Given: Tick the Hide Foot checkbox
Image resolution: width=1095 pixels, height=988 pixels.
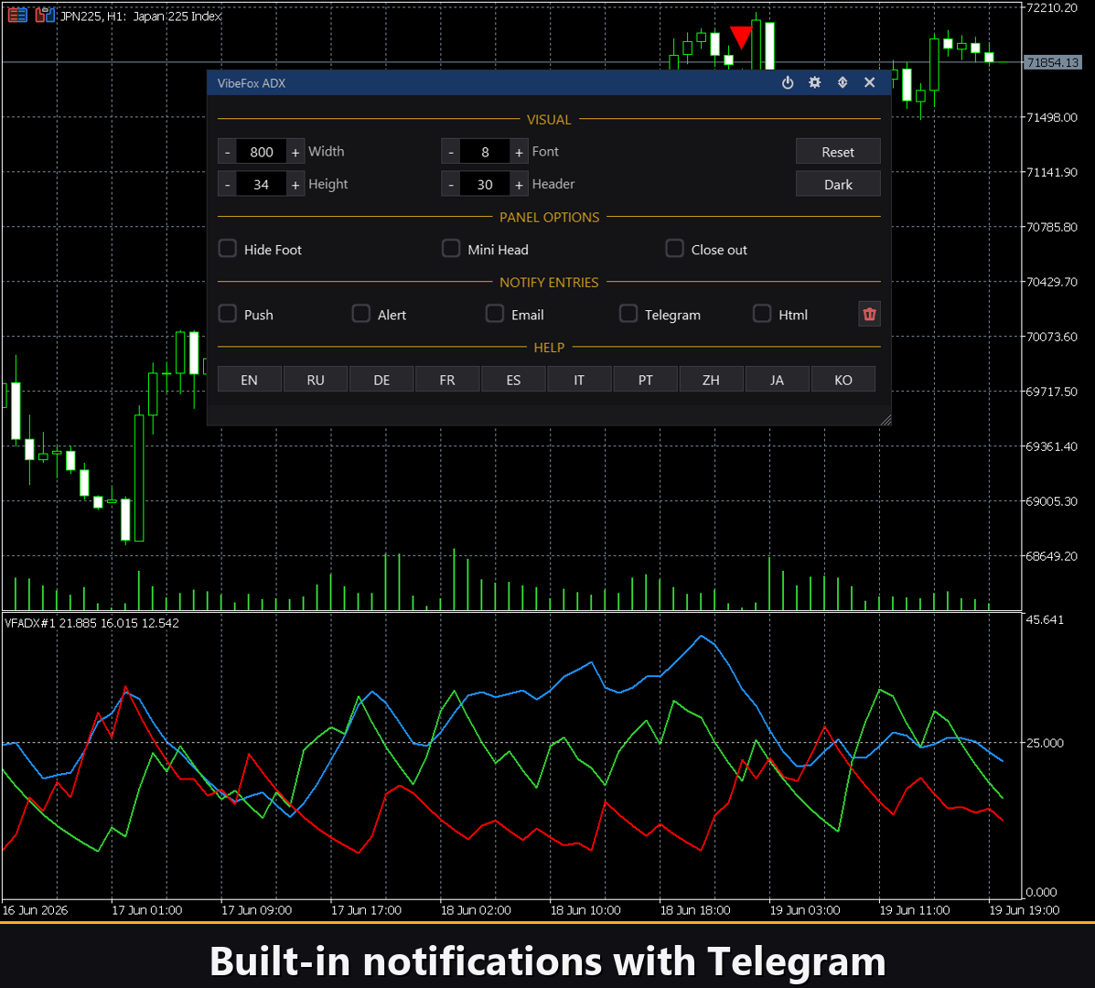Looking at the screenshot, I should [228, 249].
